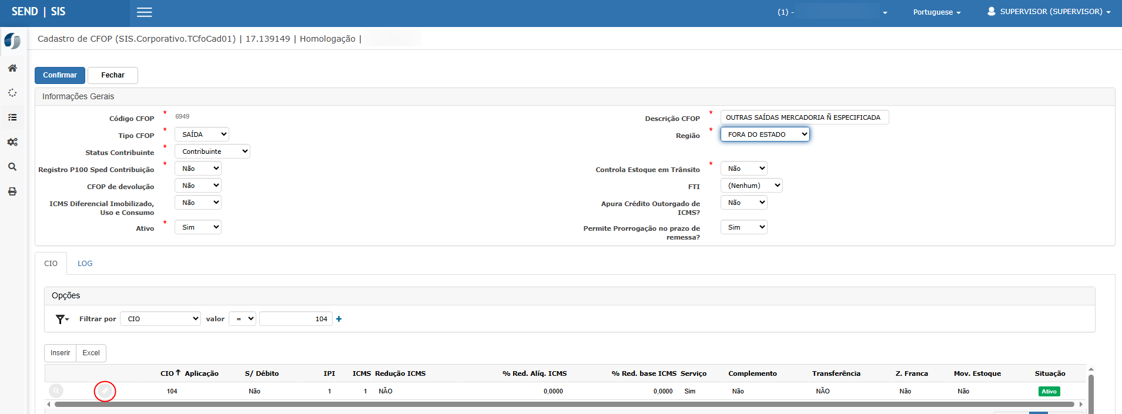
Task: Click the Transferência column header
Action: pyautogui.click(x=836, y=373)
